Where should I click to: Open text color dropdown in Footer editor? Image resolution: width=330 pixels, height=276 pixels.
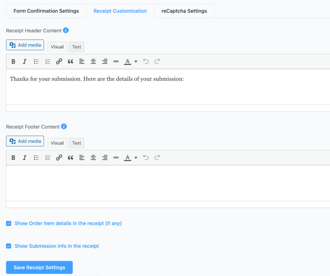coord(136,158)
